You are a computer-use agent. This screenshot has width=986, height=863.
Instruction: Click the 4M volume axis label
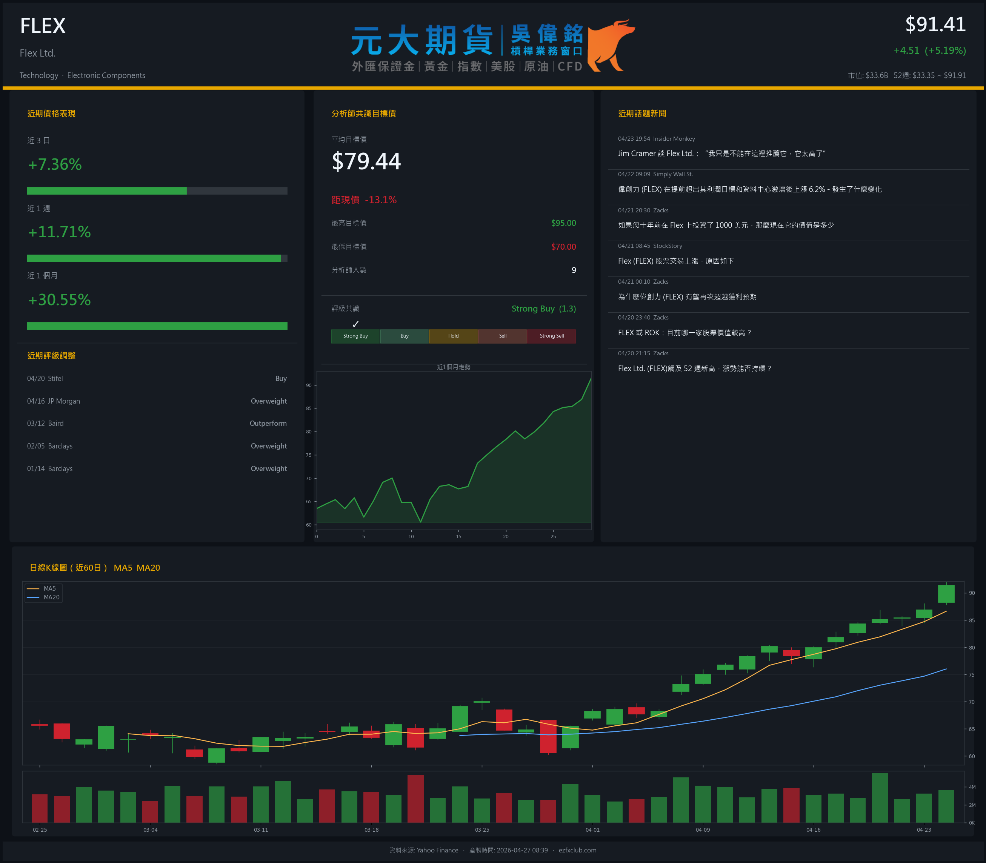972,787
